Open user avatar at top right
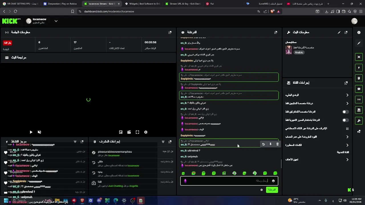 pos(354,21)
